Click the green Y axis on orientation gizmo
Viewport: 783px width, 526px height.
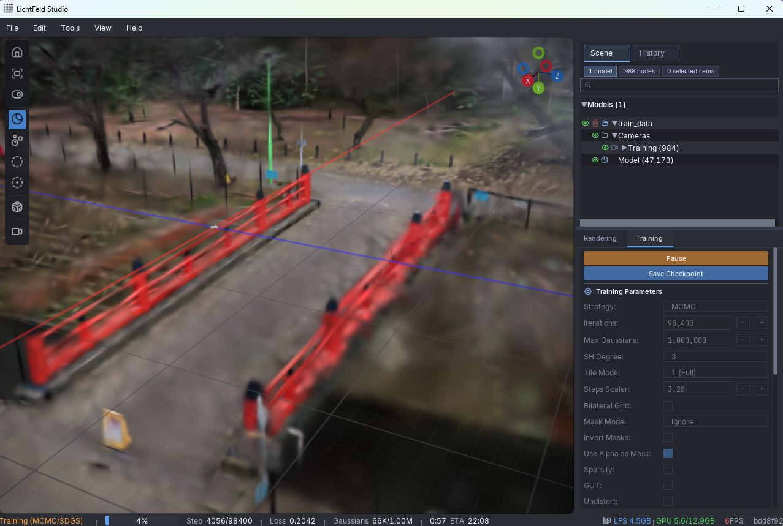click(538, 88)
